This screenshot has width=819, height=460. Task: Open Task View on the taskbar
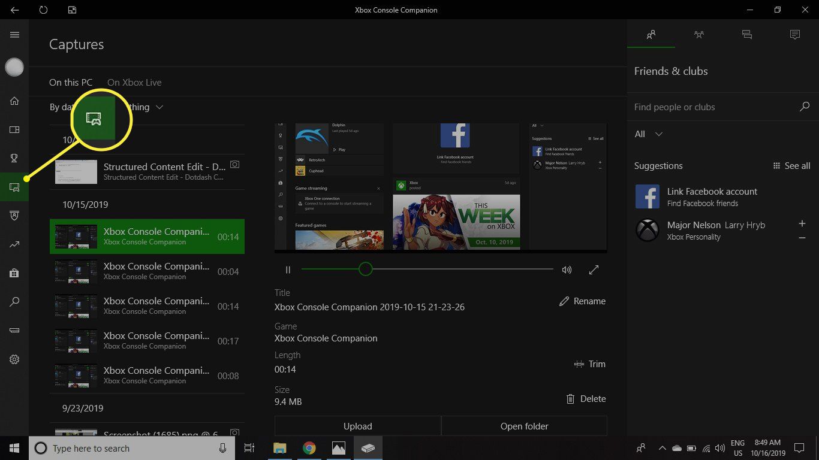click(249, 448)
